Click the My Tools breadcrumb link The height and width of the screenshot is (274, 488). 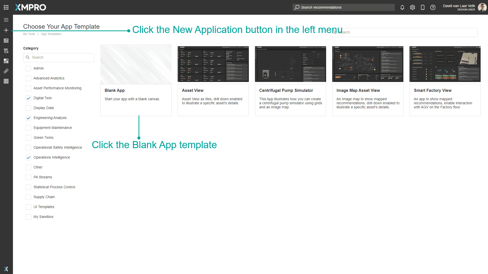[x=29, y=34]
